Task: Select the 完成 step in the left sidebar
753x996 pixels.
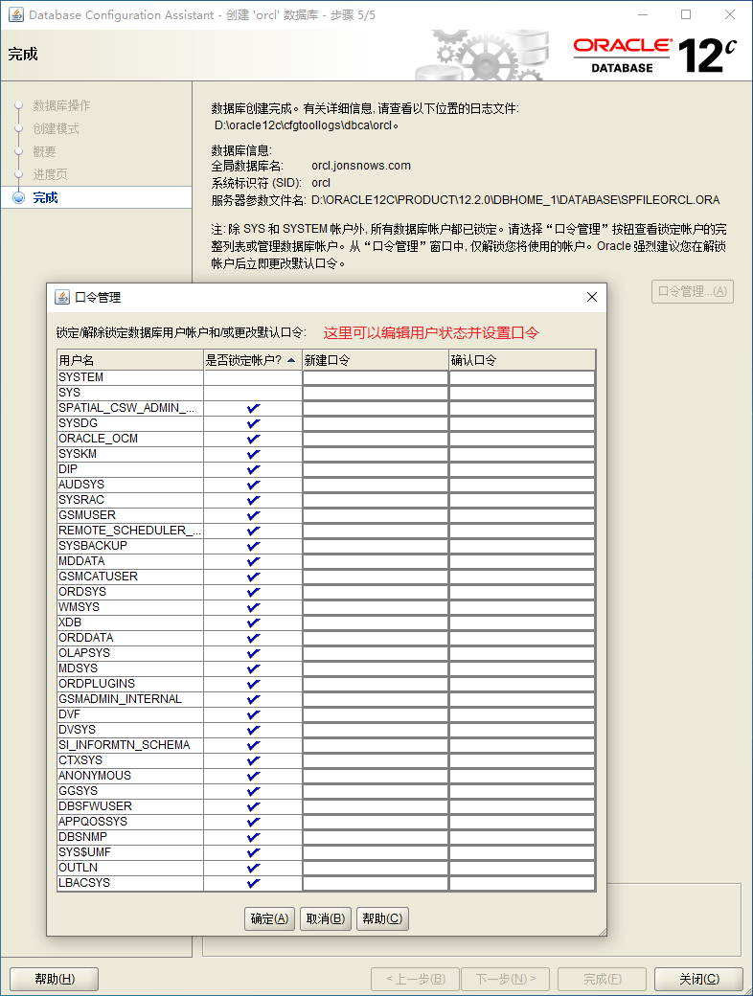Action: (x=45, y=197)
